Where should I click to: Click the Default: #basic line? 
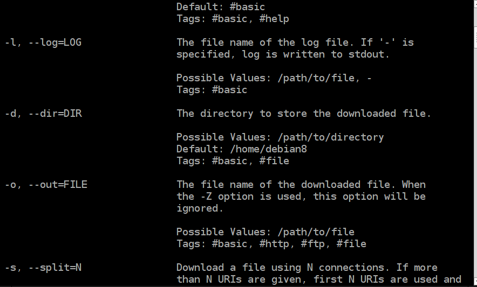click(x=221, y=7)
